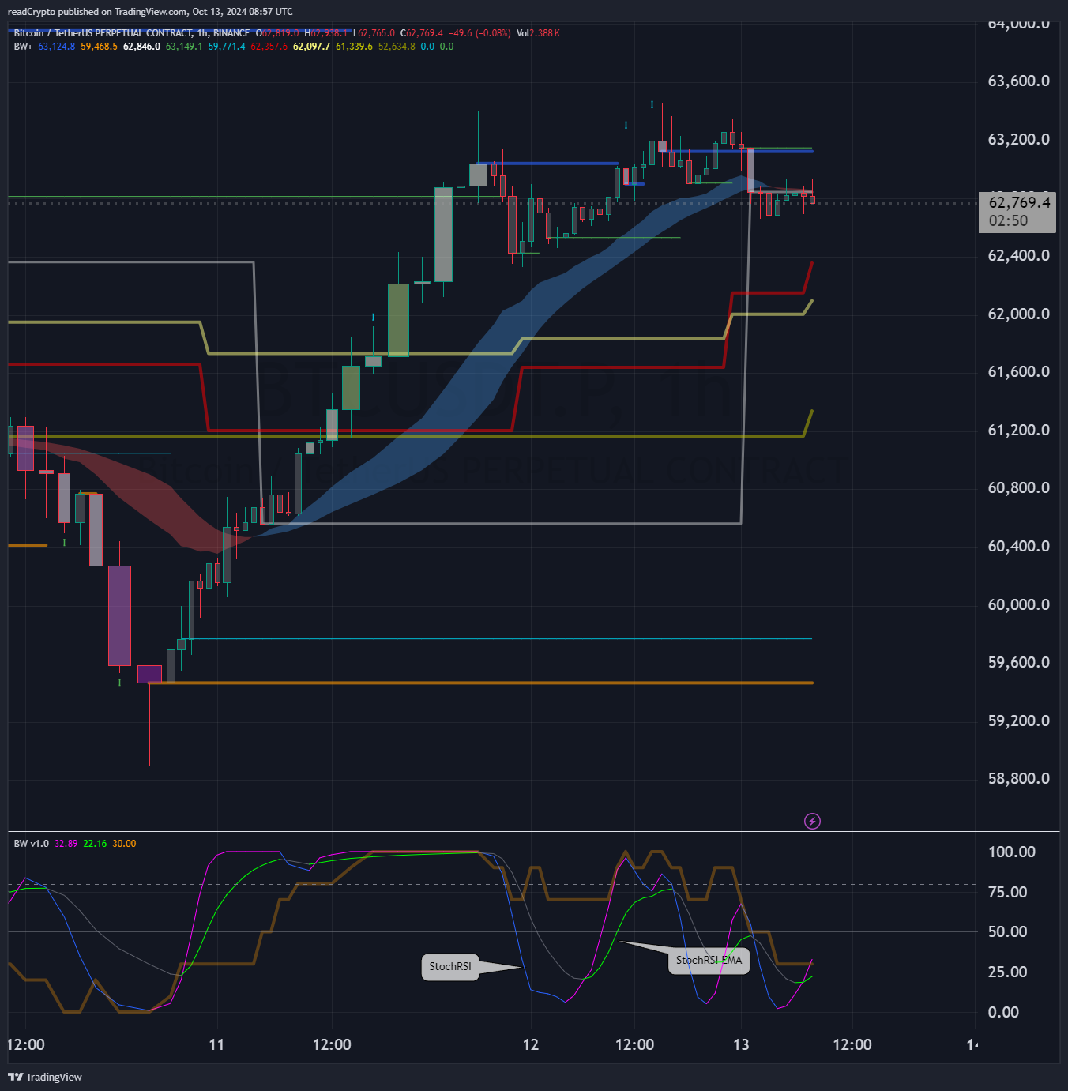Screen dimensions: 1068x1091
Task: Select the StochRSI callout label
Action: coord(450,966)
